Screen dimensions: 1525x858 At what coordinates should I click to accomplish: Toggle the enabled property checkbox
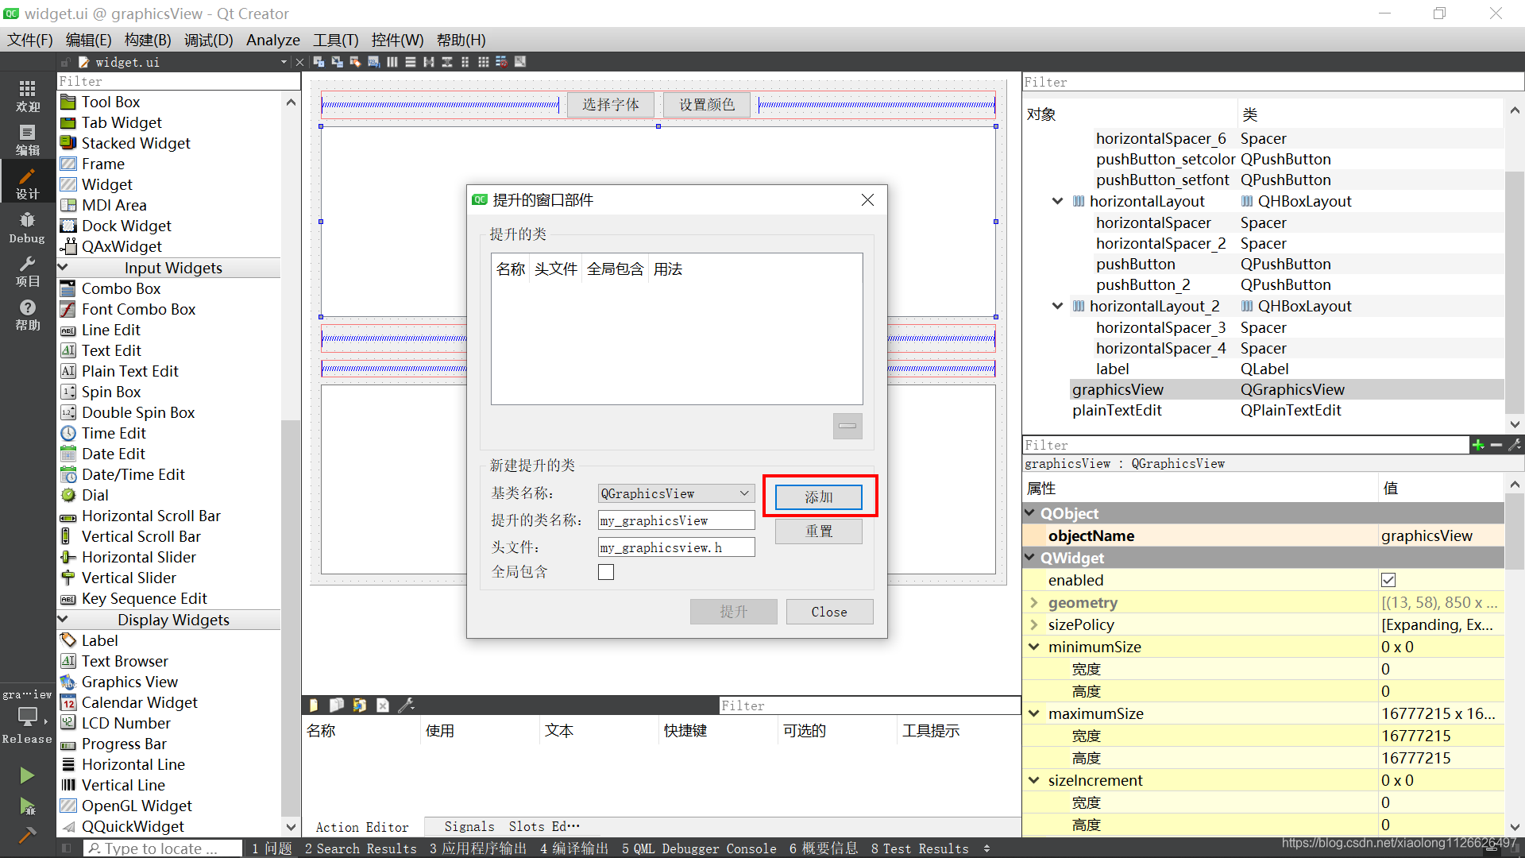tap(1388, 580)
